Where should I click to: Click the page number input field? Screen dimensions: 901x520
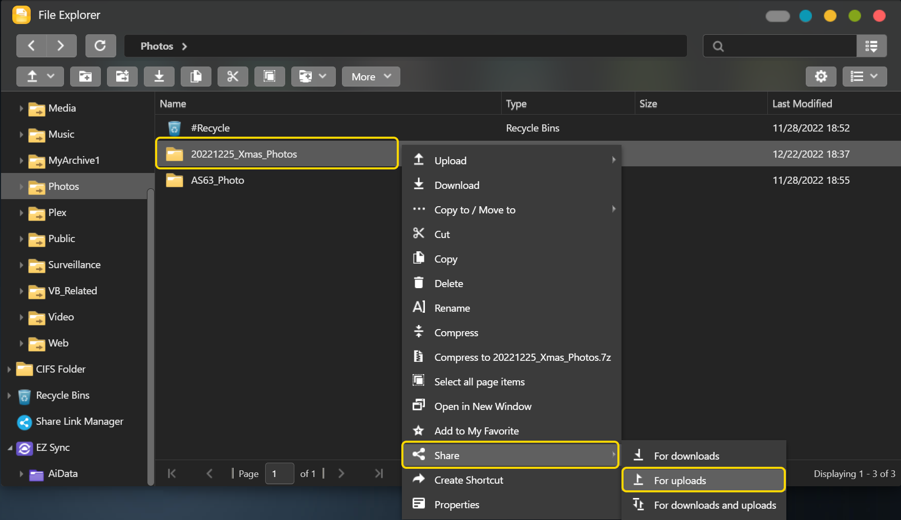pyautogui.click(x=280, y=473)
